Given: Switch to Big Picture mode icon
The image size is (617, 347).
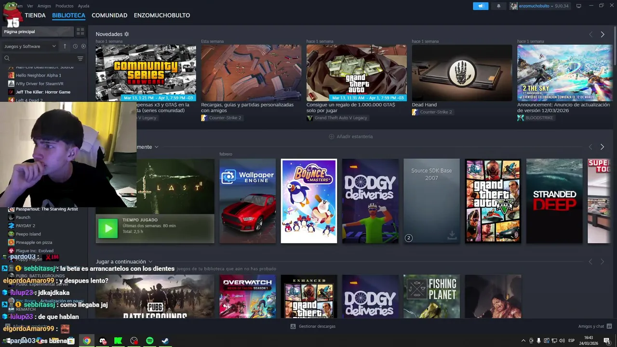Looking at the screenshot, I should (x=579, y=6).
